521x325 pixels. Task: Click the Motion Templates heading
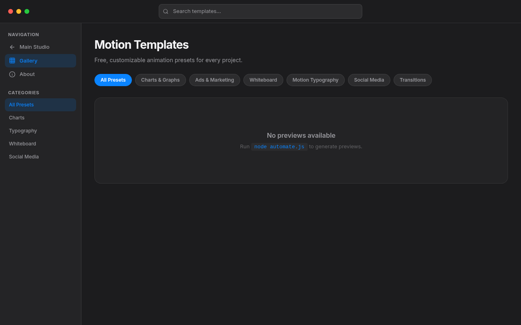pyautogui.click(x=141, y=45)
